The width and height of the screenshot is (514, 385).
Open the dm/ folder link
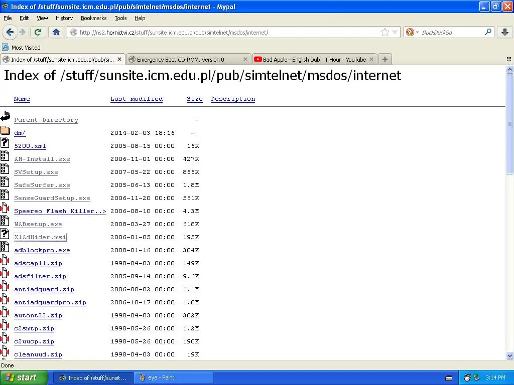click(x=20, y=133)
